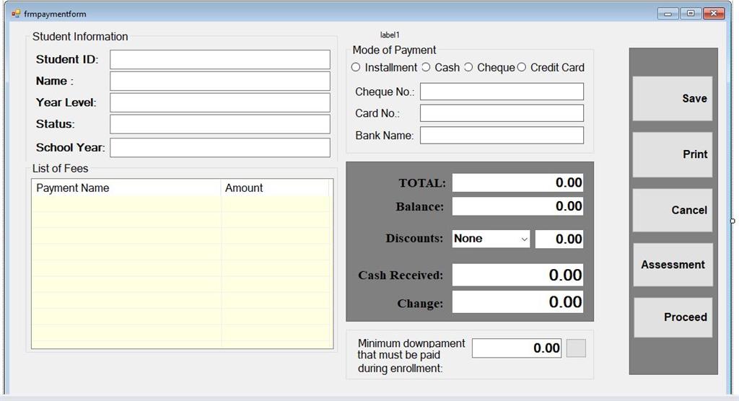Click the Proceed button
This screenshot has height=401, width=739.
pyautogui.click(x=673, y=317)
